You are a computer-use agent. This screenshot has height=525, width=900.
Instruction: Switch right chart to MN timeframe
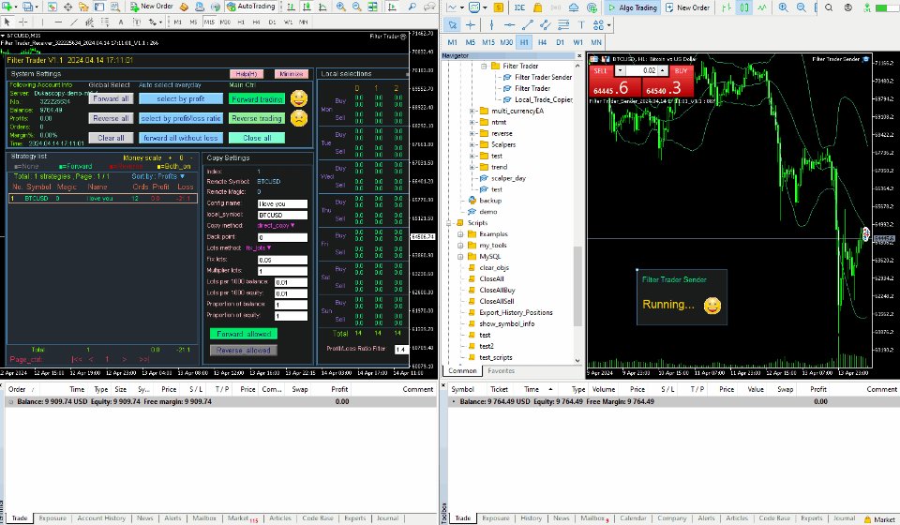596,42
